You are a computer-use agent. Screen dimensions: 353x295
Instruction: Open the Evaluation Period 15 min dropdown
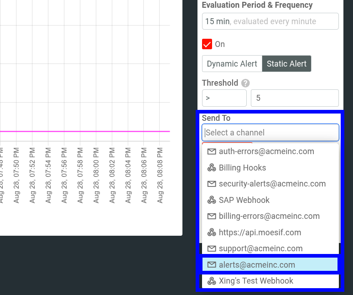click(x=270, y=21)
